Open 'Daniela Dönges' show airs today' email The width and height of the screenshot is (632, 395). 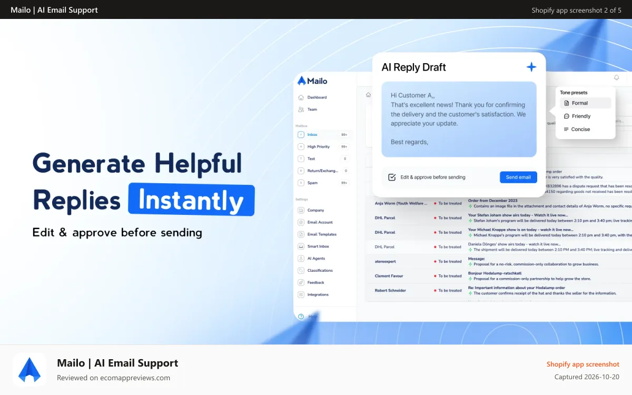point(498,247)
